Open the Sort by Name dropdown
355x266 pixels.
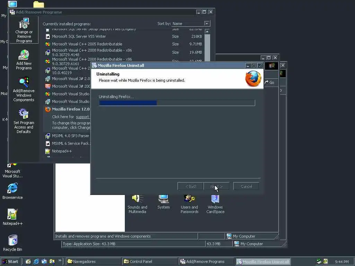[x=207, y=24]
